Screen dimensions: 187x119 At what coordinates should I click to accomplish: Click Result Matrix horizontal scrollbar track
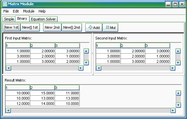point(91,110)
